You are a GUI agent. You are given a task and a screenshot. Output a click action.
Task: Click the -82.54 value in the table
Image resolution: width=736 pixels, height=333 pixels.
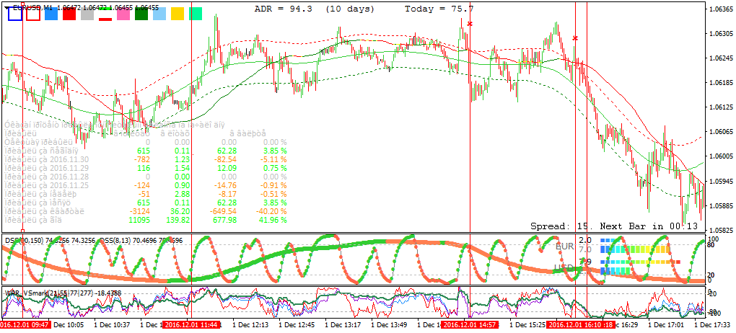pyautogui.click(x=225, y=159)
